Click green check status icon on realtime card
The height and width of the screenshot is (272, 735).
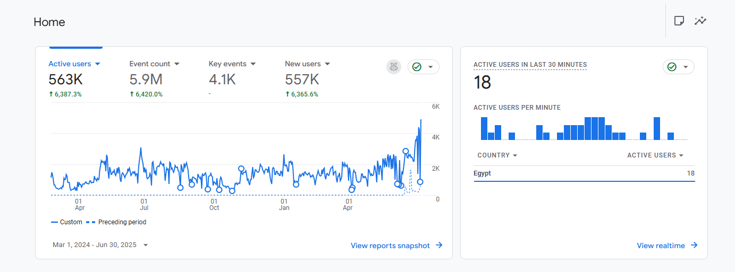672,67
